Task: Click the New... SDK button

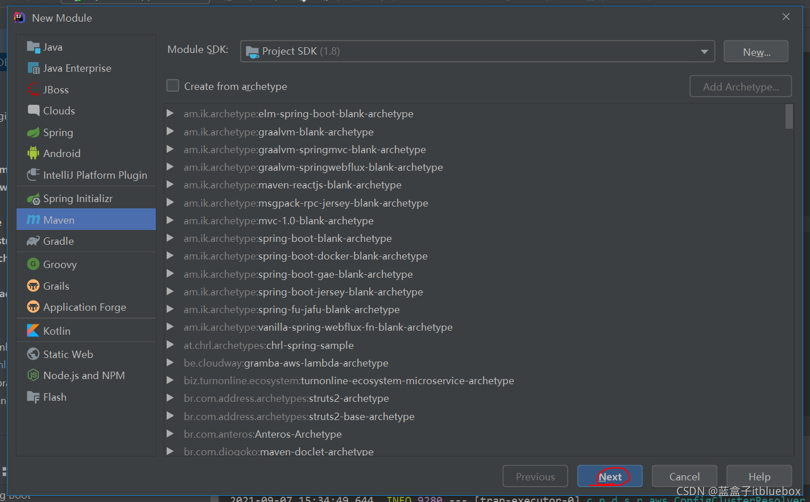Action: pos(756,52)
